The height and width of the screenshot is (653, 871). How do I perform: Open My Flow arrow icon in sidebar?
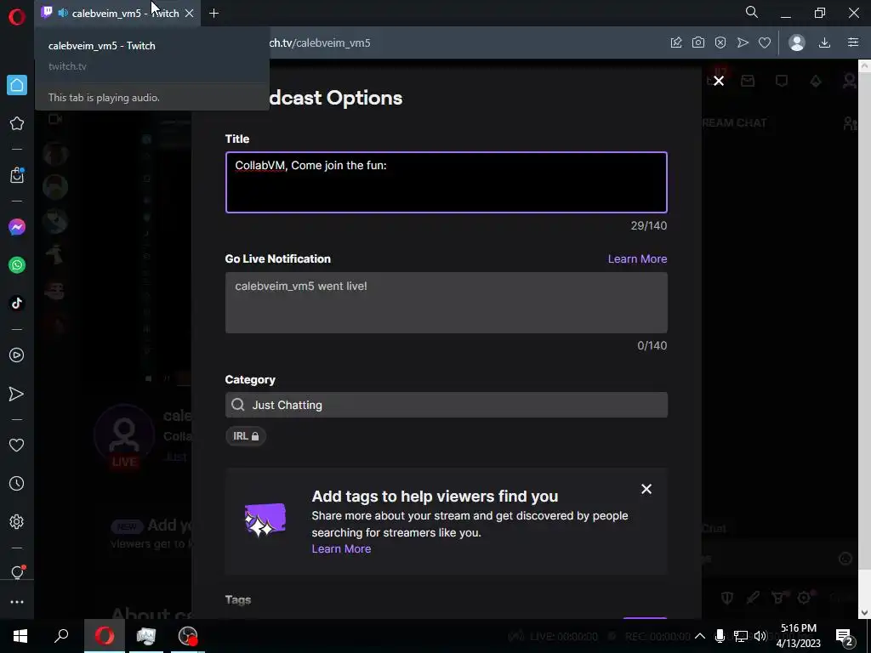click(17, 394)
